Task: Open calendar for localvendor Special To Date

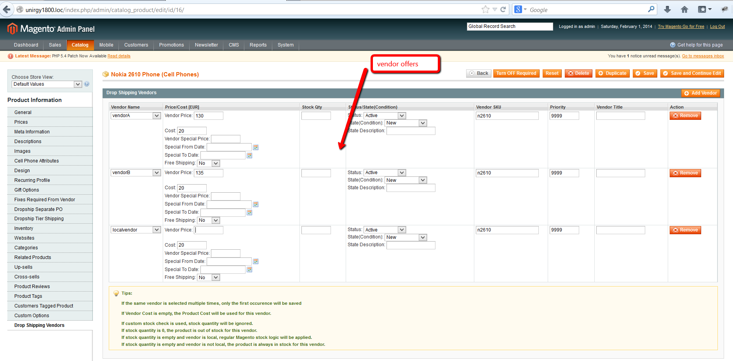Action: point(249,269)
